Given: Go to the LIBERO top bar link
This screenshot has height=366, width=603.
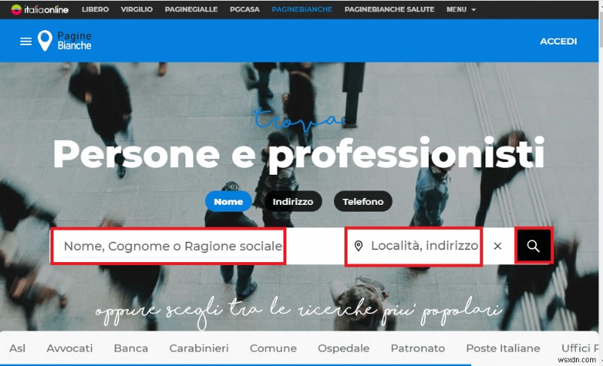Looking at the screenshot, I should [95, 9].
